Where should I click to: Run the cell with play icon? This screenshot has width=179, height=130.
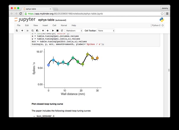[53, 31]
